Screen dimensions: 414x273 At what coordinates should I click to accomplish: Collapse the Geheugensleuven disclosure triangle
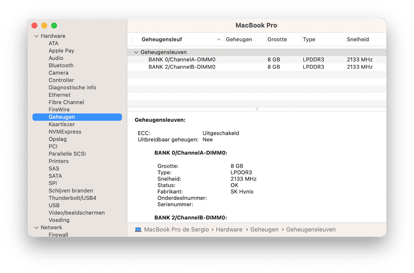pyautogui.click(x=136, y=52)
